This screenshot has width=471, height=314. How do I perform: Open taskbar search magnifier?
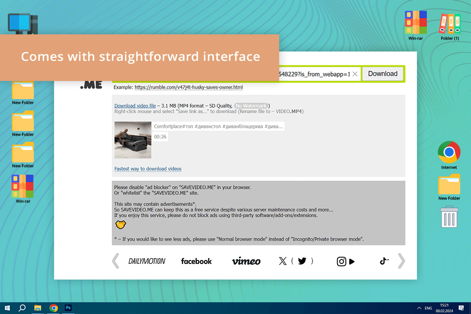[x=22, y=308]
